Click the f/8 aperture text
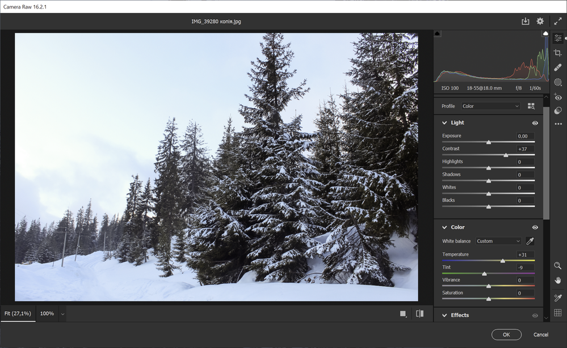Screen dimensions: 567x348 [519, 88]
